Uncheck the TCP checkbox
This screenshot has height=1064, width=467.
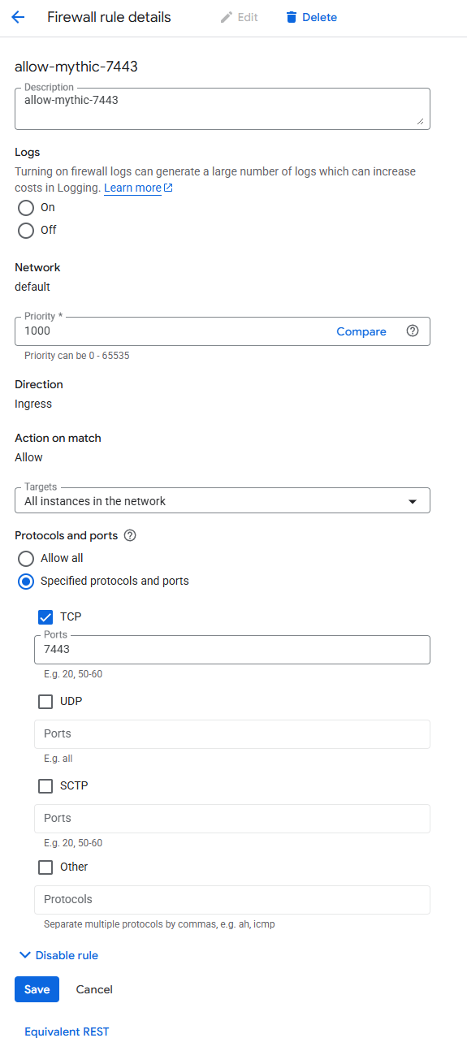coord(45,617)
